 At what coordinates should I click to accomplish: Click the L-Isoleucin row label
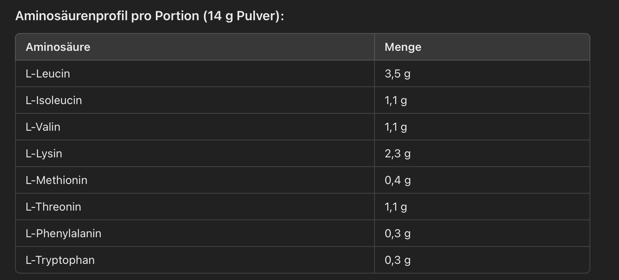54,100
